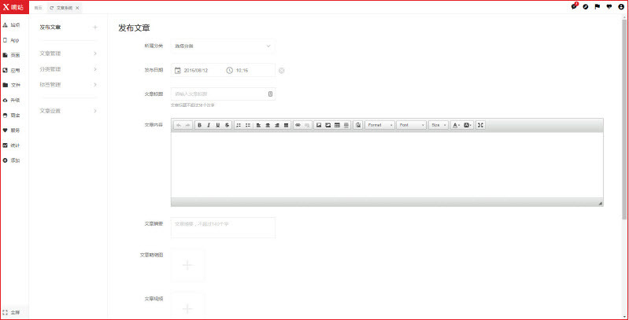Expand the 文章管理 sidebar section
The image size is (629, 320).
pos(68,54)
